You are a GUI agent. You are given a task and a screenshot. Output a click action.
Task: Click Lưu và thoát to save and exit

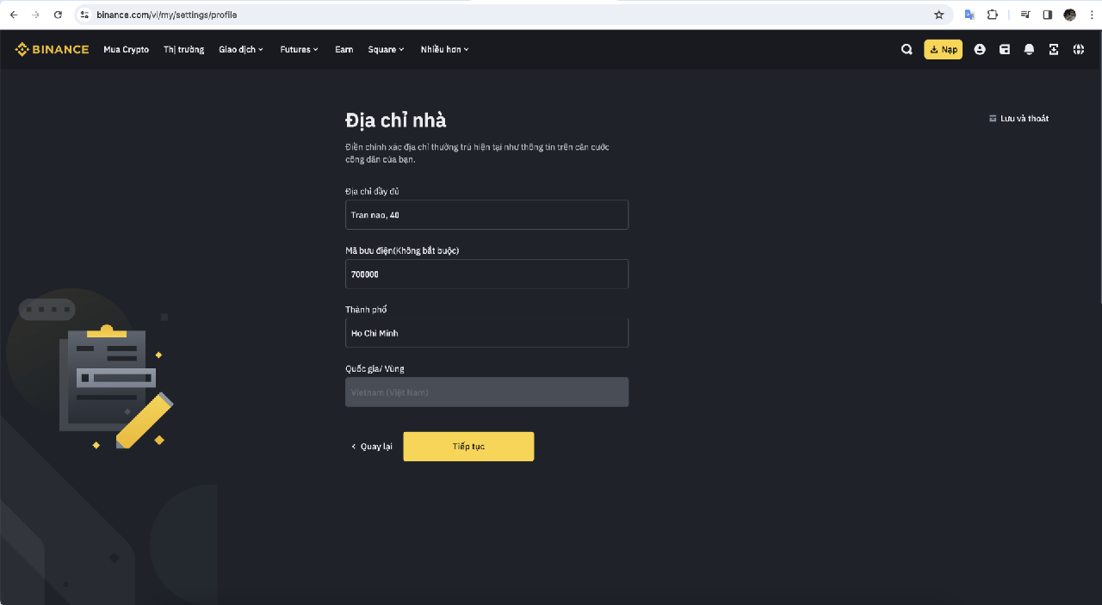click(1019, 119)
